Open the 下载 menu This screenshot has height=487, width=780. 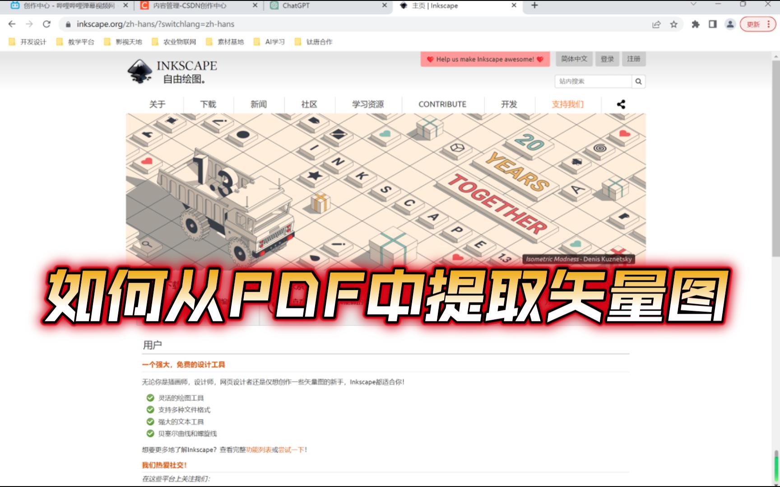click(208, 104)
